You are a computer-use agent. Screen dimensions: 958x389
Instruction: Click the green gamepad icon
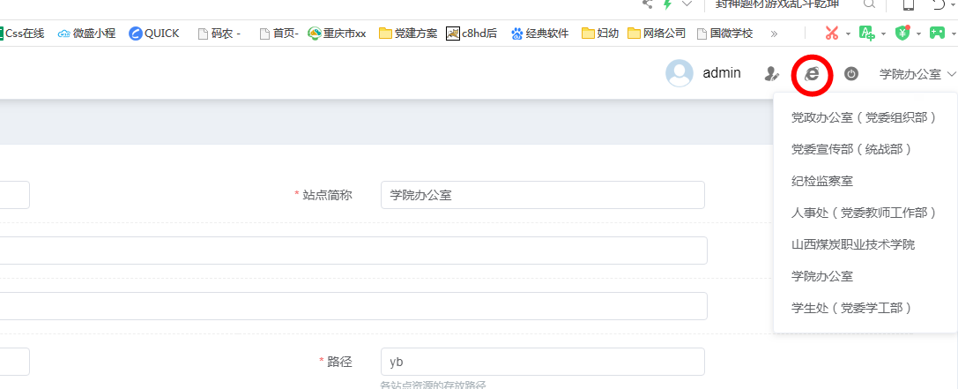(937, 33)
